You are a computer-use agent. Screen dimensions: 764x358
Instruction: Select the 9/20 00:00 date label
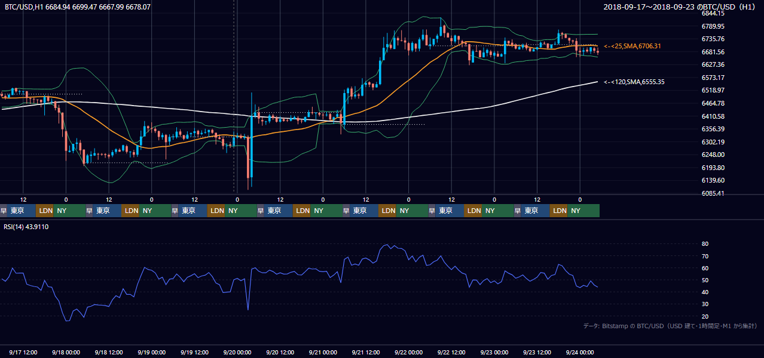[x=237, y=352]
